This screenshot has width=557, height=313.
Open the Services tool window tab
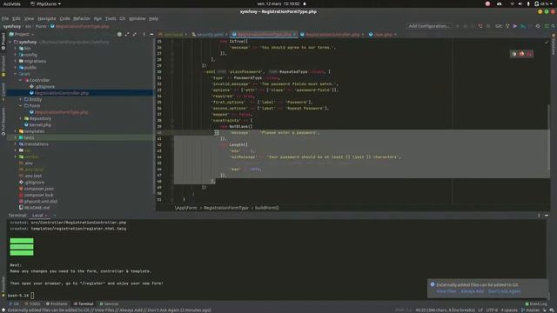(109, 303)
